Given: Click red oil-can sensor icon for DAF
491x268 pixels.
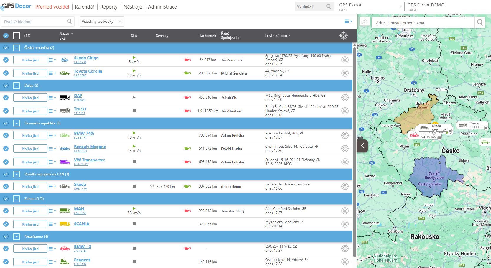Looking at the screenshot, I should pos(187,98).
